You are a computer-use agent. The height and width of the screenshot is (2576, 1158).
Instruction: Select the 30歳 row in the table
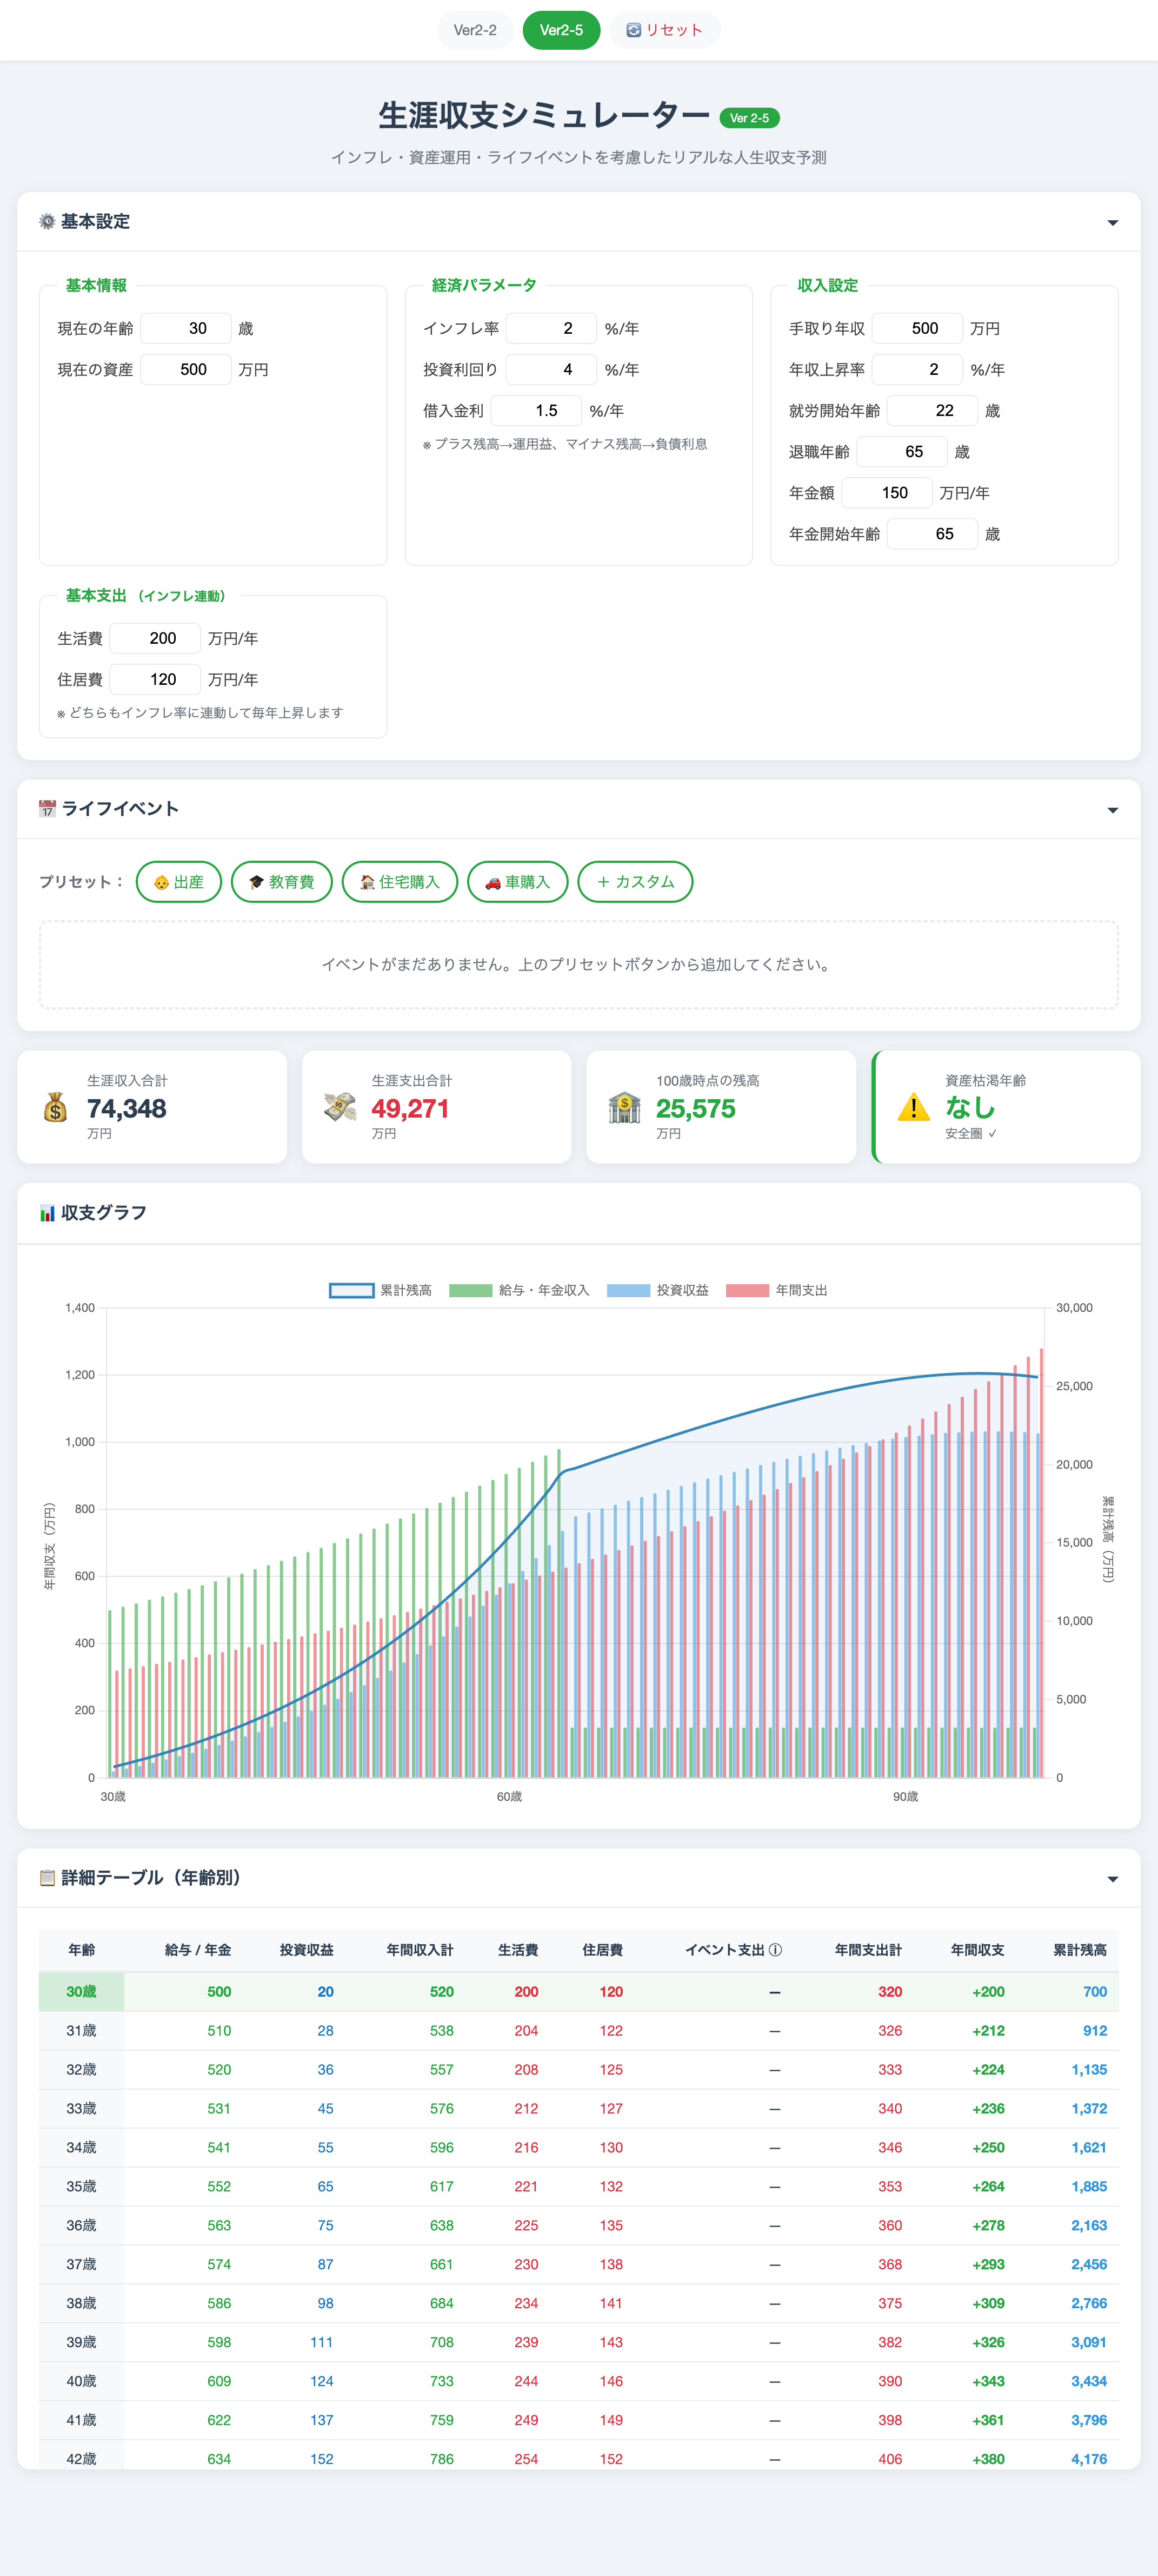578,1992
